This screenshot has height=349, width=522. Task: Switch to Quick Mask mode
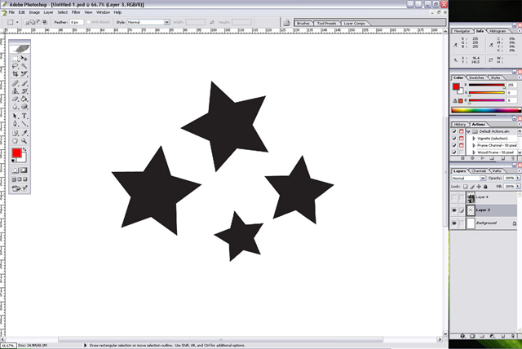pos(24,170)
